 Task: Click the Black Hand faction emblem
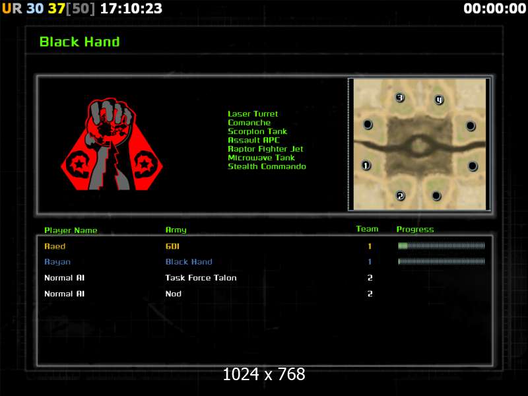pyautogui.click(x=112, y=144)
